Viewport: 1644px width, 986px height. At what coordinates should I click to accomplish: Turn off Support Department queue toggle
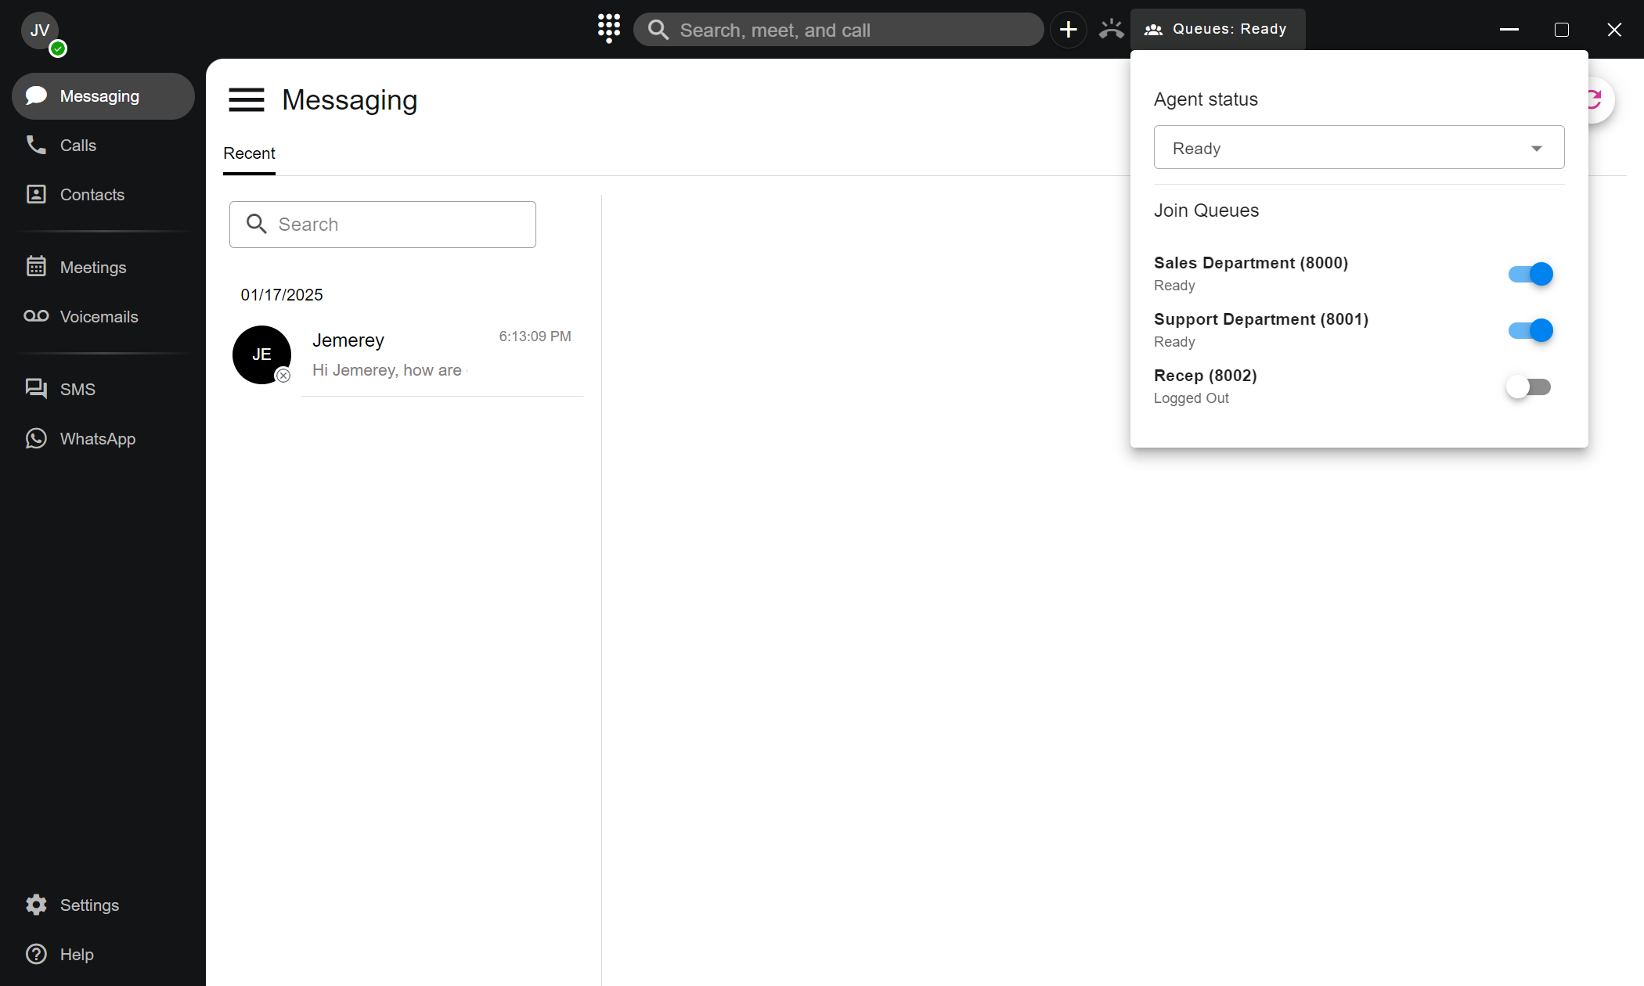pos(1530,330)
